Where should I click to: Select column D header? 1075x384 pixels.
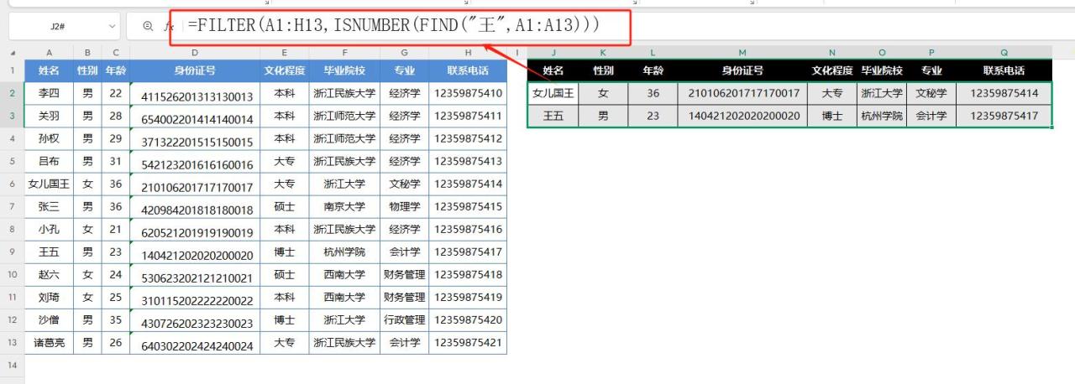(x=194, y=53)
